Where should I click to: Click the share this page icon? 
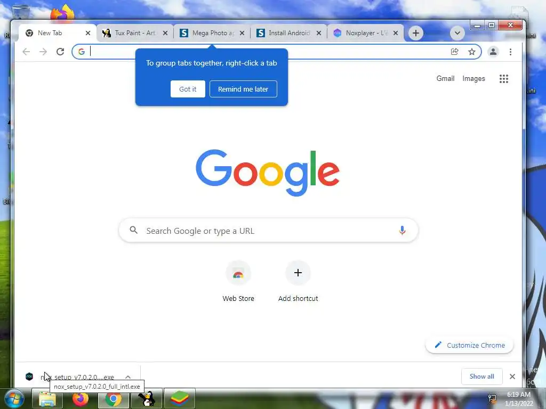point(454,52)
